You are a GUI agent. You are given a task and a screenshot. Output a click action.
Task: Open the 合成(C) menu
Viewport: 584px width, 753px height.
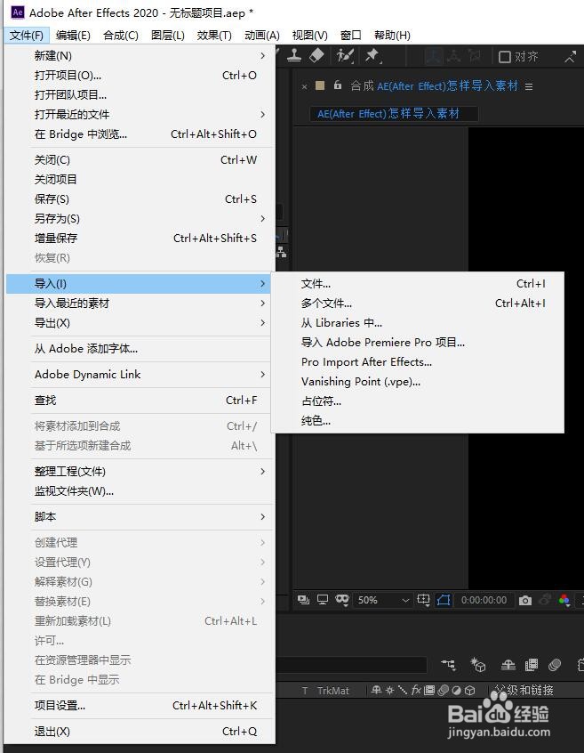[121, 35]
